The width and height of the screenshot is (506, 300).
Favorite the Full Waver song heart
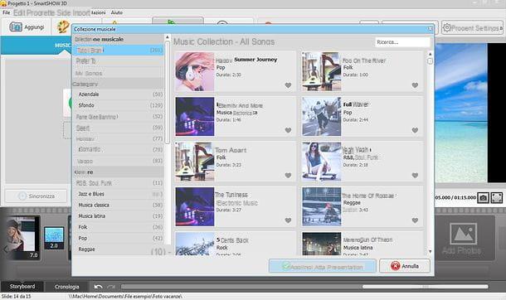point(415,130)
